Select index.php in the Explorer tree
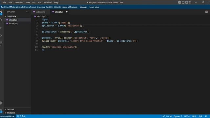The image size is (210, 118). point(17,23)
